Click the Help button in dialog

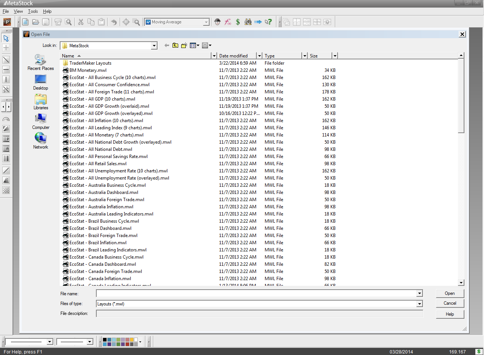click(x=450, y=314)
